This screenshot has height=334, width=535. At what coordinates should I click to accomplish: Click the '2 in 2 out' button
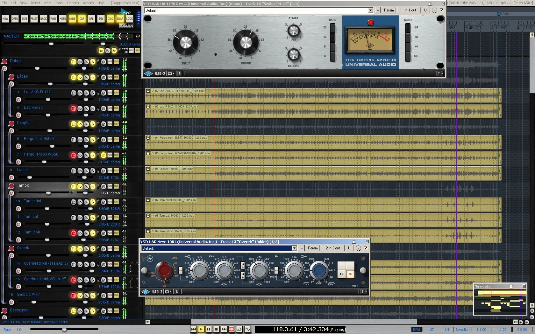click(333, 248)
